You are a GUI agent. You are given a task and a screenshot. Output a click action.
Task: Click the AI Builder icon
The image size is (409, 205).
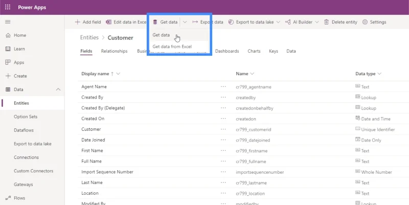click(288, 22)
